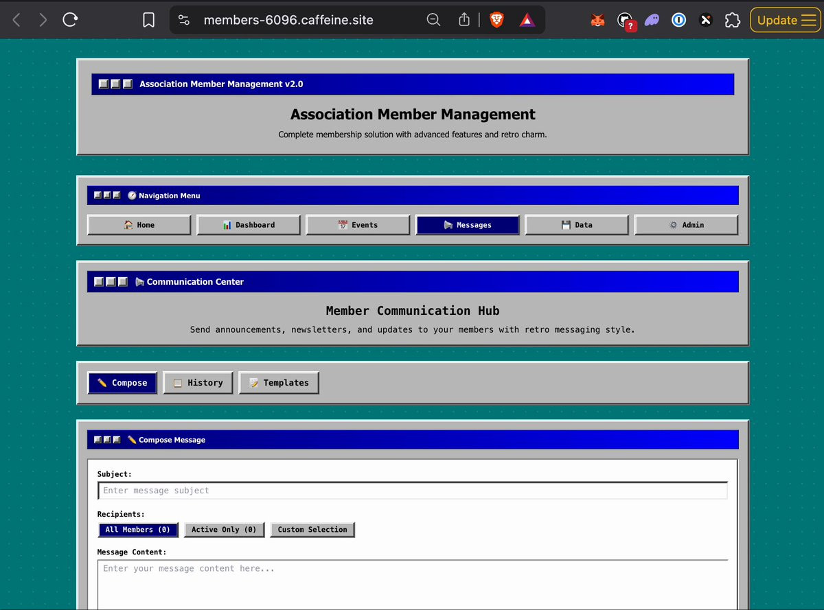
Task: Open the browser zoom magnifier icon
Action: [433, 20]
